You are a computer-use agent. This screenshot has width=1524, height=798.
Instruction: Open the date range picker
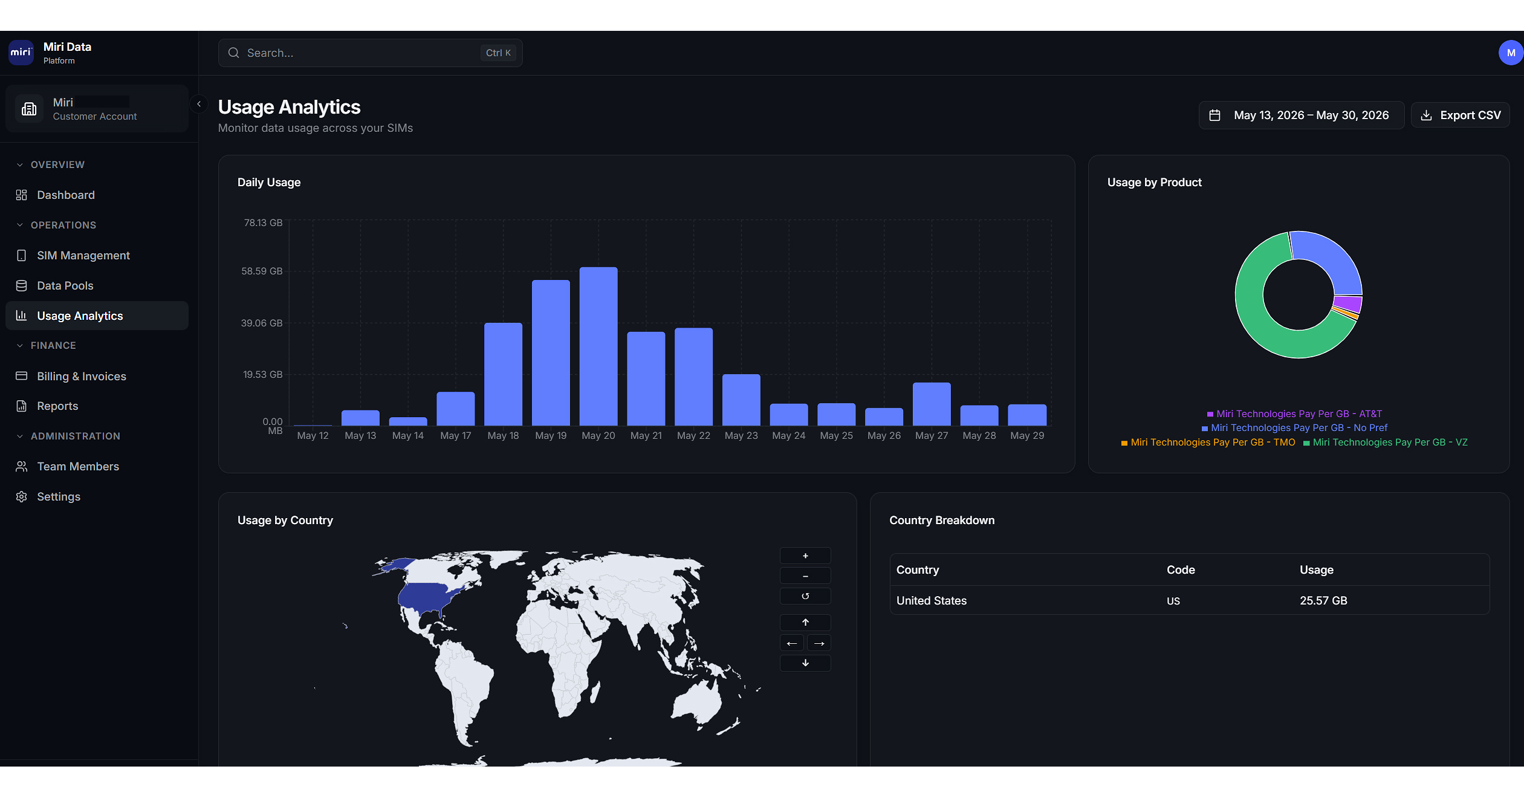coord(1301,115)
